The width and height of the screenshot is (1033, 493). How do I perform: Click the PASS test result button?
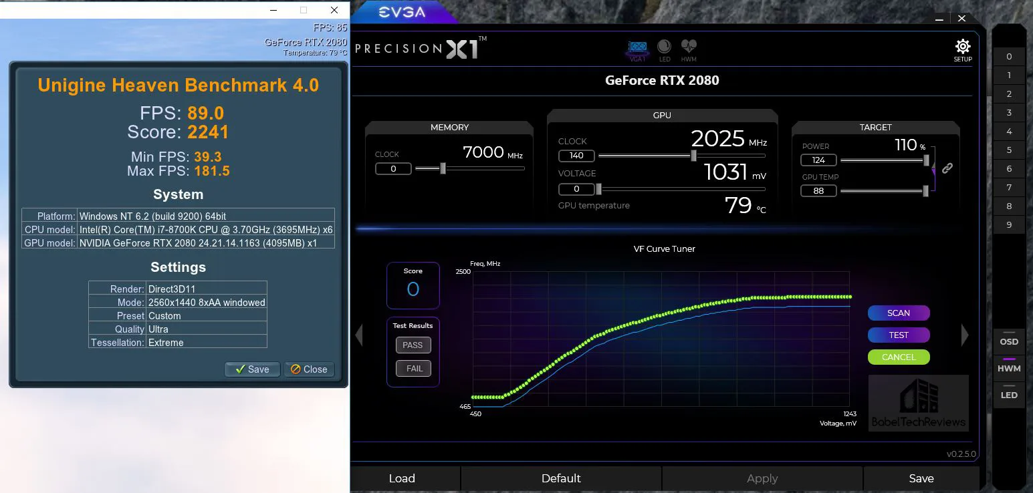coord(413,345)
